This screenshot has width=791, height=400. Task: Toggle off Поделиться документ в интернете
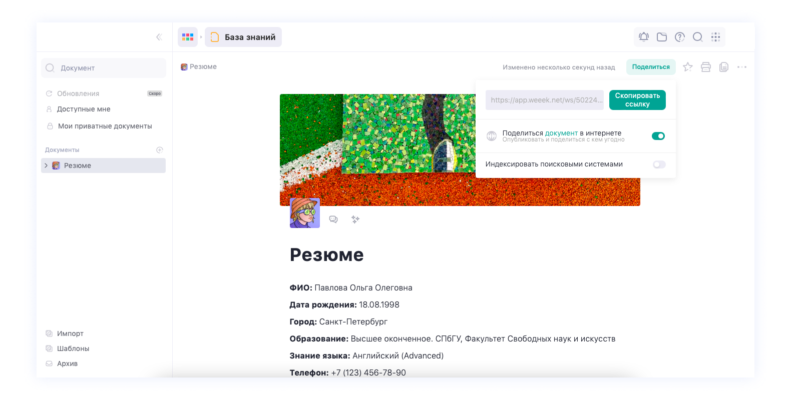click(658, 136)
